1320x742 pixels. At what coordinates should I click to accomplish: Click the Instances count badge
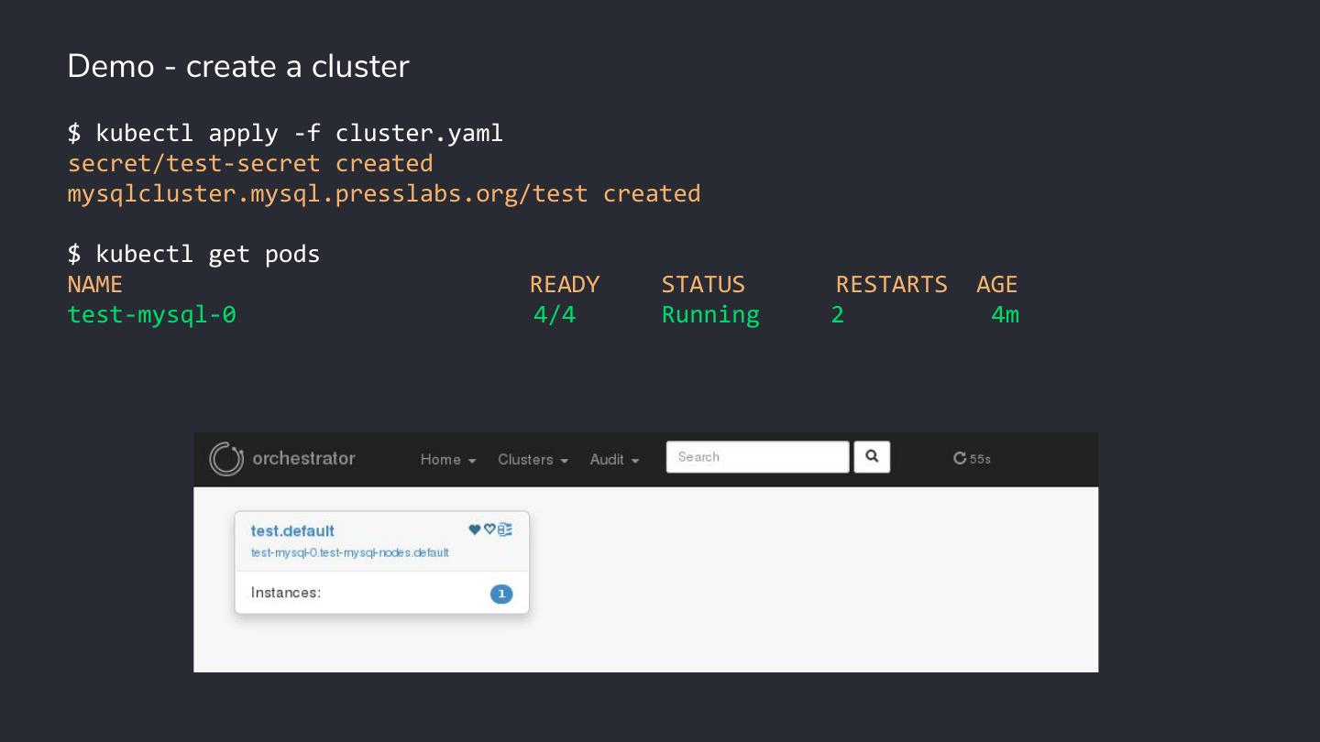tap(501, 594)
